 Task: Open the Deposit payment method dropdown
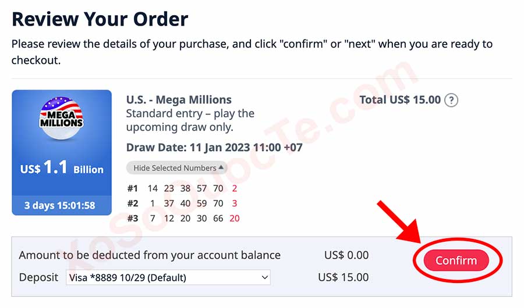168,277
